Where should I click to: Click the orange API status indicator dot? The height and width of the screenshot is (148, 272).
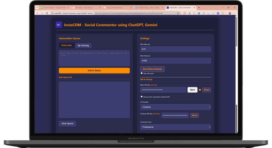(x=200, y=90)
